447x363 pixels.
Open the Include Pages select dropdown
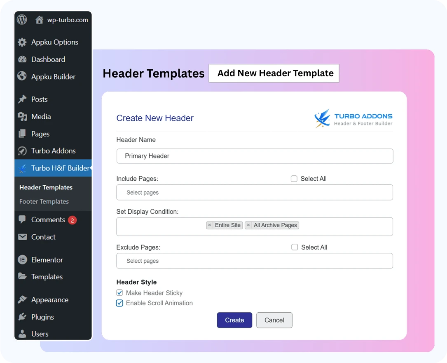pyautogui.click(x=254, y=193)
